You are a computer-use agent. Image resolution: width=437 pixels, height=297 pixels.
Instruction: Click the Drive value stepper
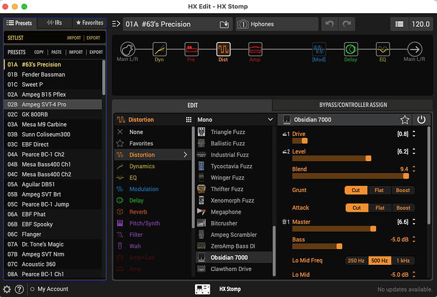tap(414, 134)
